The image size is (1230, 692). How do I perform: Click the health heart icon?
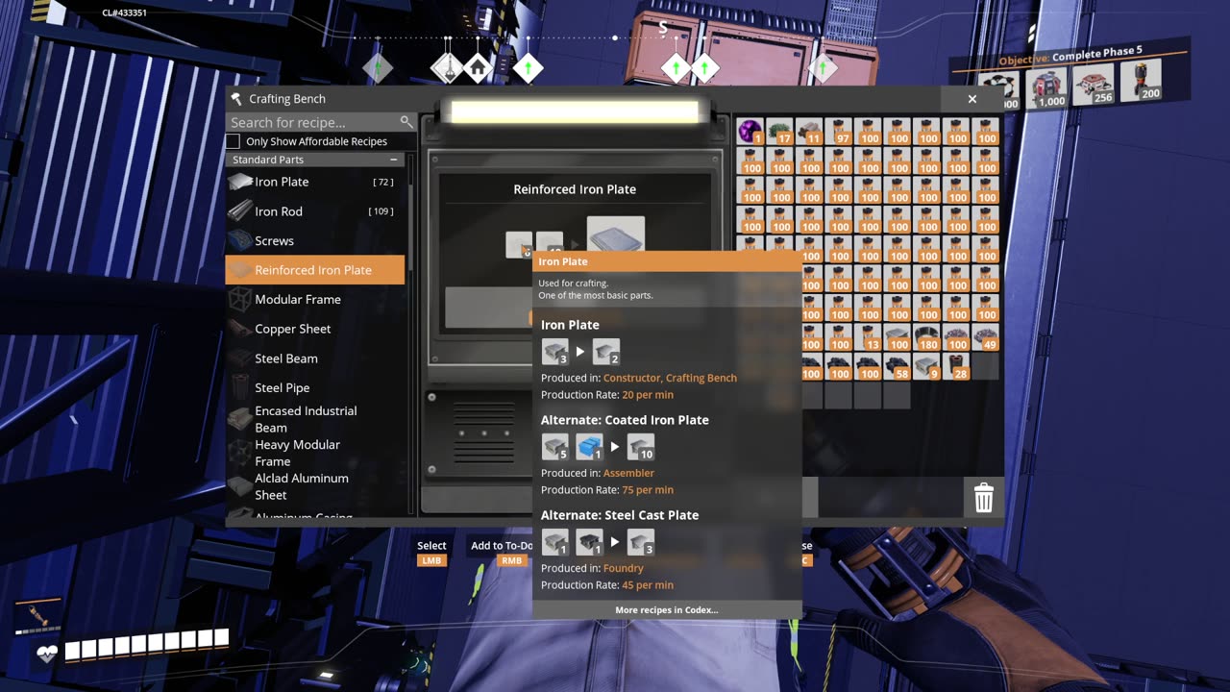pos(46,654)
